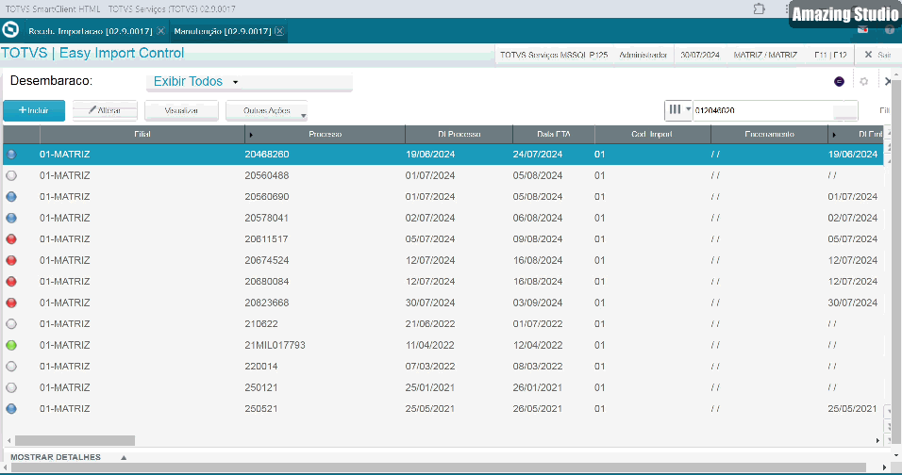
Task: Click the table's horizontal scrollbar thumb
Action: pyautogui.click(x=75, y=440)
